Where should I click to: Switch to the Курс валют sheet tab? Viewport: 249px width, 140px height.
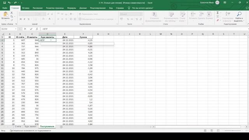[x=30, y=126]
